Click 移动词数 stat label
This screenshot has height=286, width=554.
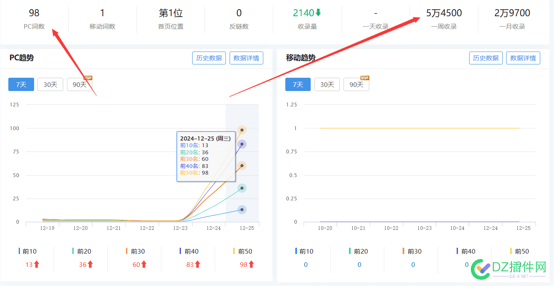click(x=102, y=26)
